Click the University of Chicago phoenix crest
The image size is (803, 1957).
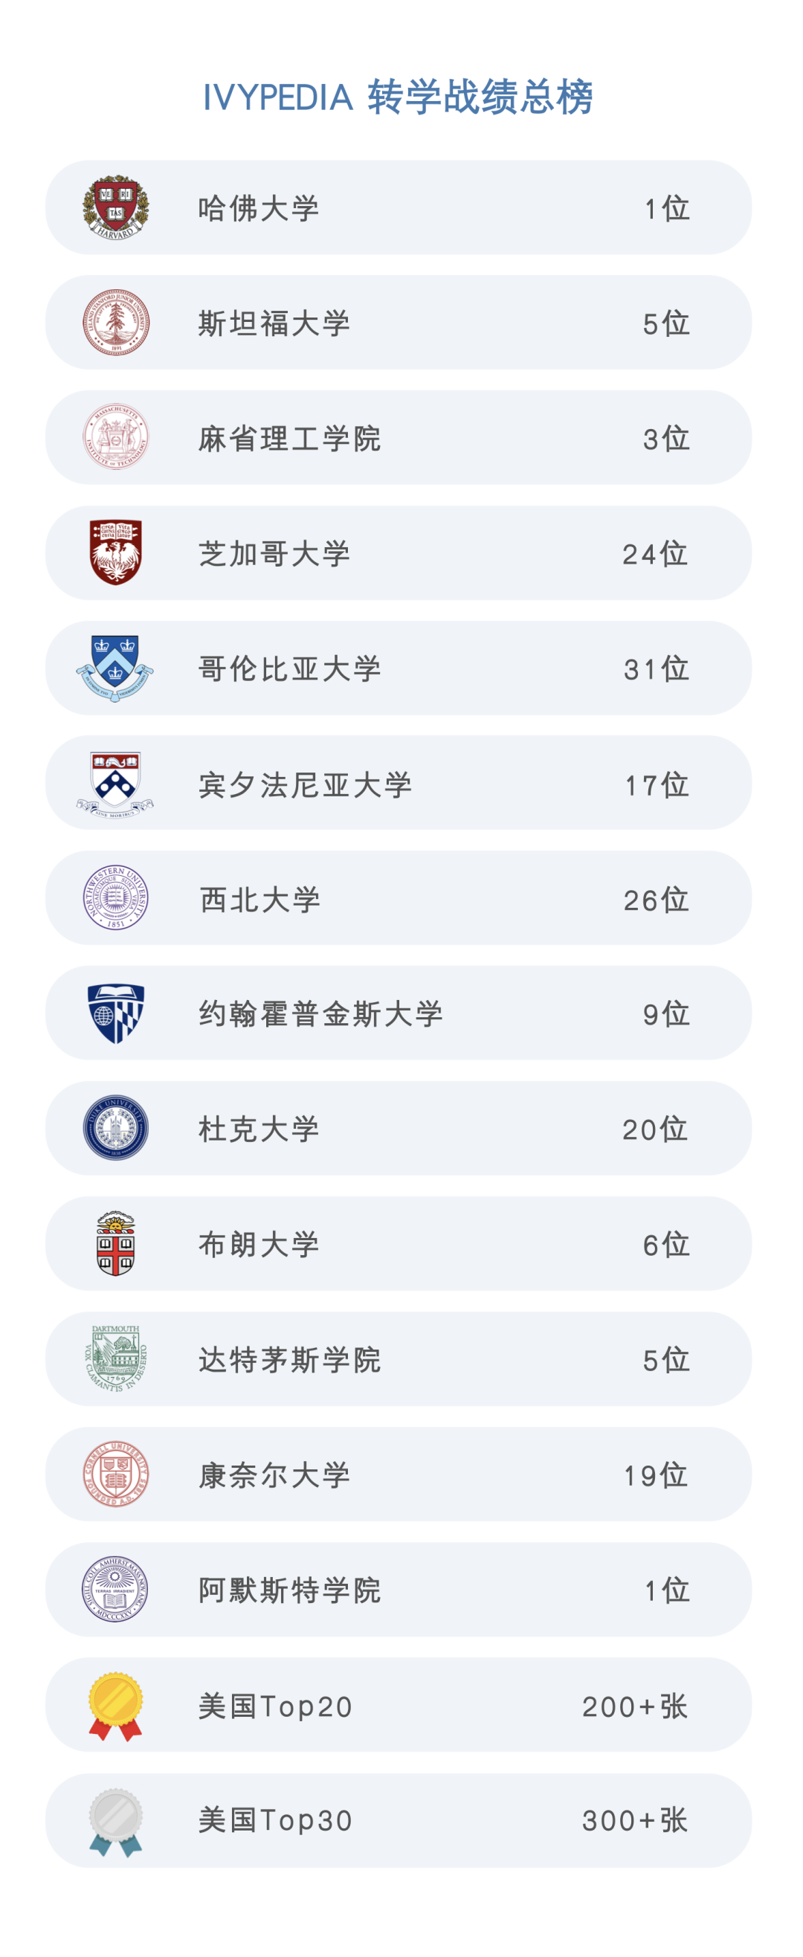pyautogui.click(x=115, y=552)
